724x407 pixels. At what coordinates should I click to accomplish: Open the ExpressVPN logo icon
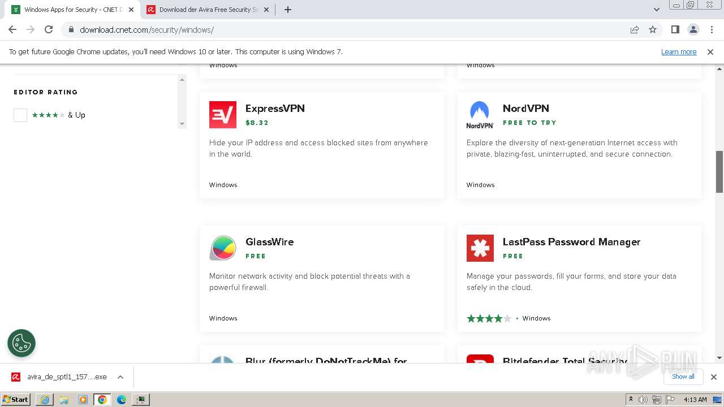pos(223,115)
